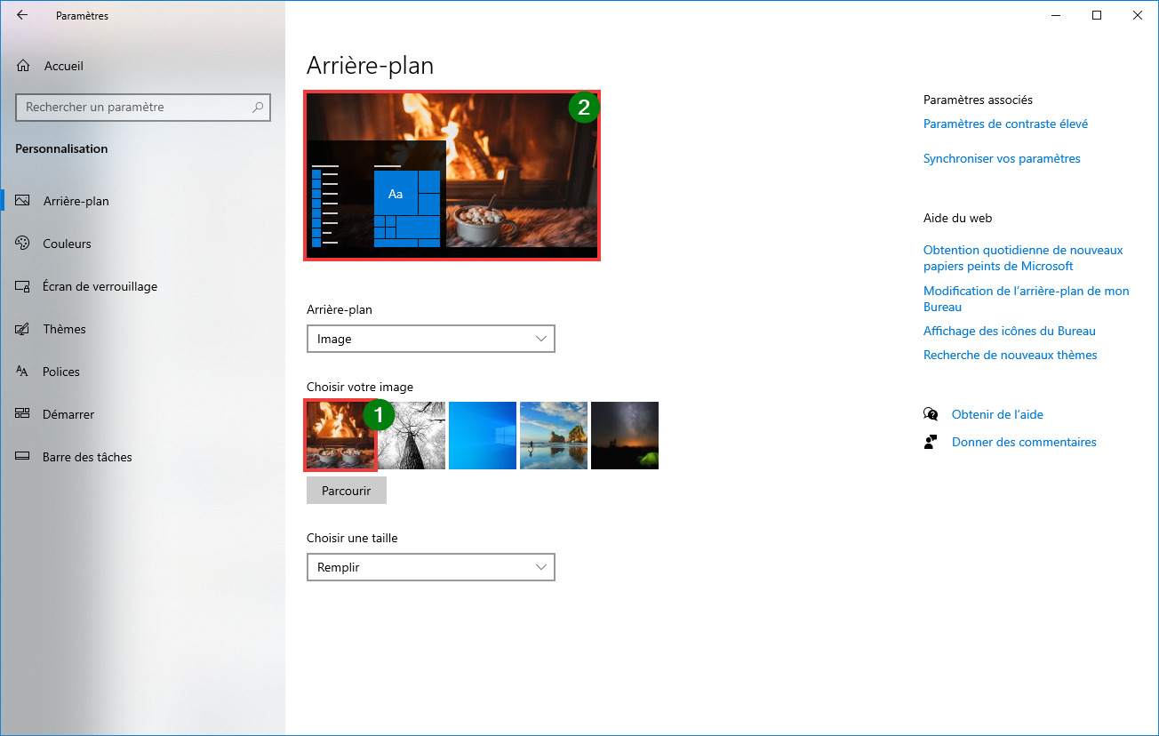Open the Polices section
This screenshot has height=736, width=1159.
tap(142, 372)
